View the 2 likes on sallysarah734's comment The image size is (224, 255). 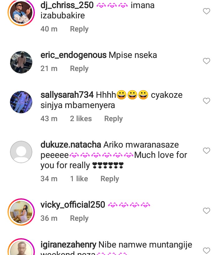81,119
